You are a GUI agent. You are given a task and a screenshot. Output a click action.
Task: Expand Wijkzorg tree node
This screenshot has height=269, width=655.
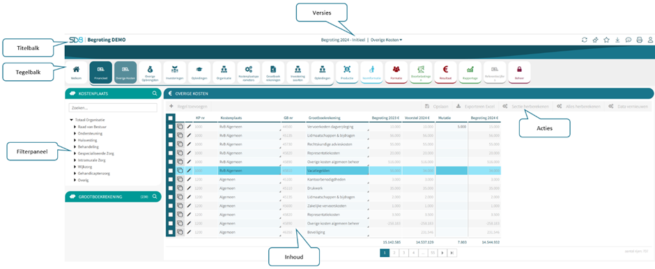[75, 167]
